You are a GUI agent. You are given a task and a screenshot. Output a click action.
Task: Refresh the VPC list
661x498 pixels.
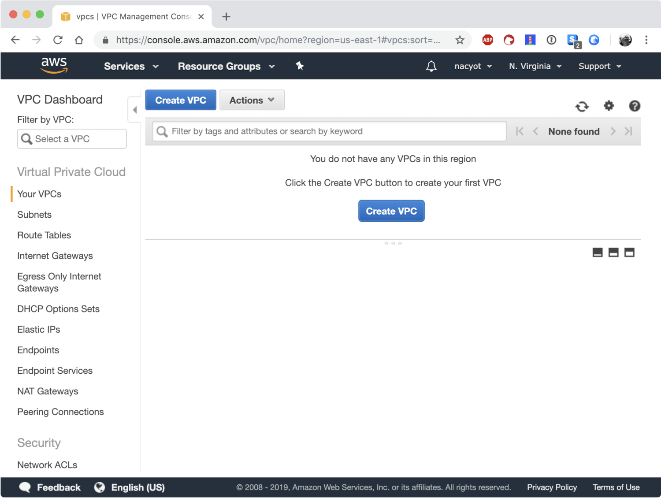pos(582,106)
